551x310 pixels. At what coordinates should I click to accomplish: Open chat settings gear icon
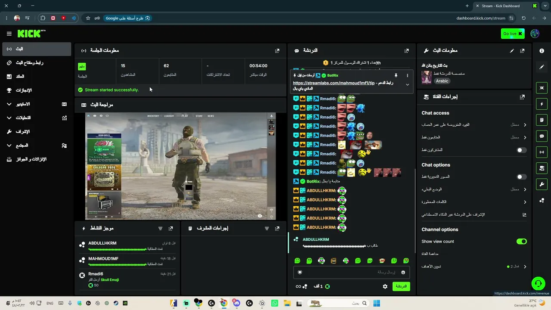[x=385, y=286]
